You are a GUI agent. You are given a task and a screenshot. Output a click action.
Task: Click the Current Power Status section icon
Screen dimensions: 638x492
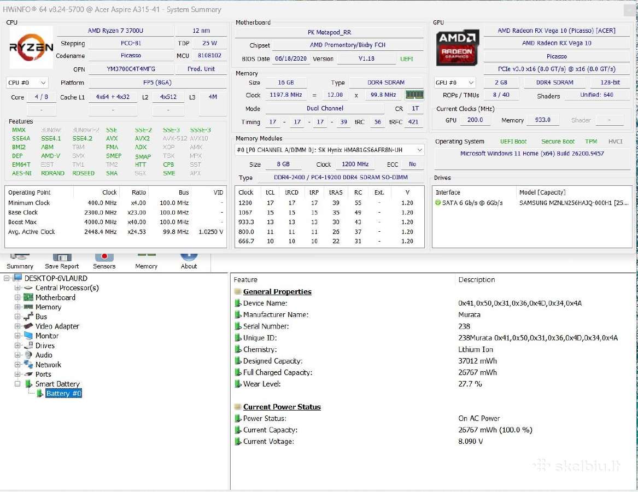238,407
